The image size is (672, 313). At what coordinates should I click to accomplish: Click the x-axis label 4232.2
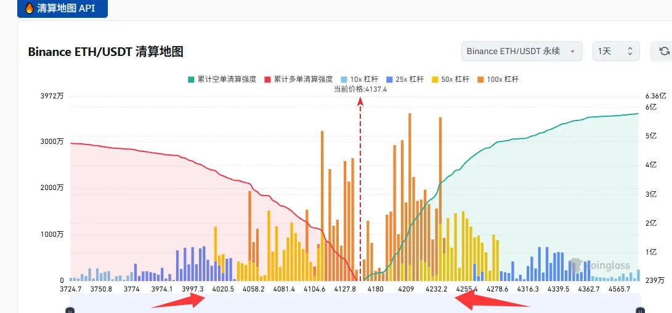click(x=436, y=289)
